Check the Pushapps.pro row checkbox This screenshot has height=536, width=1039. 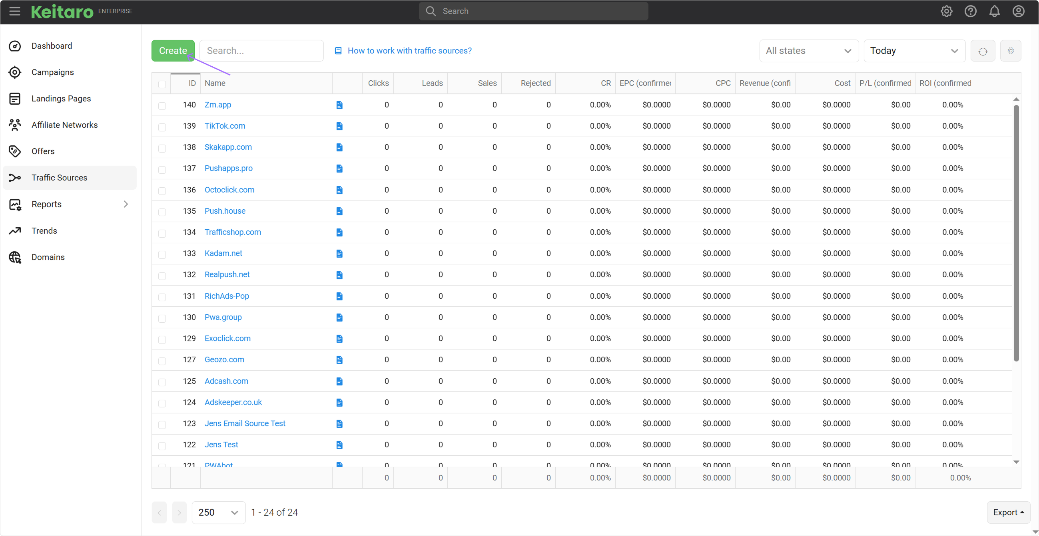click(x=162, y=169)
